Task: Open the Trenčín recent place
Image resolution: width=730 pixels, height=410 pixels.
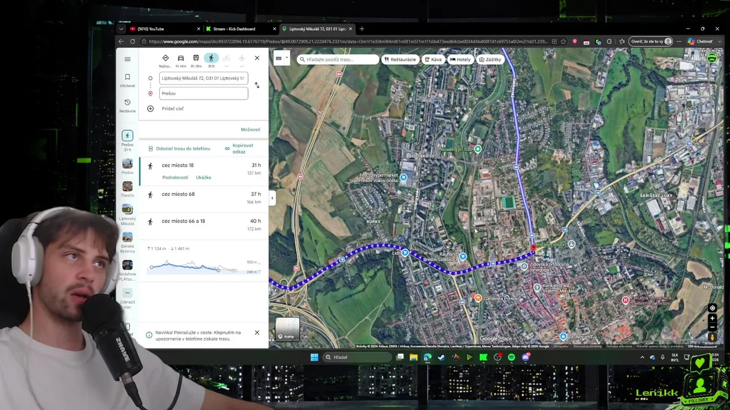Action: tap(127, 190)
